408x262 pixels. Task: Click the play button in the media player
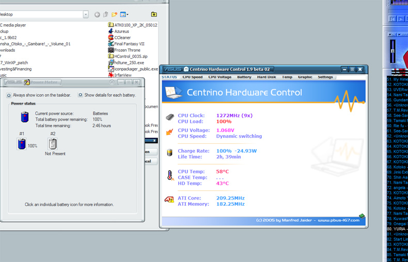(x=401, y=19)
